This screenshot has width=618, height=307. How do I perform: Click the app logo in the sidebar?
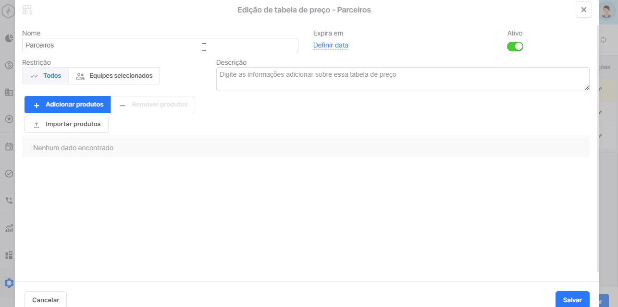pos(8,11)
